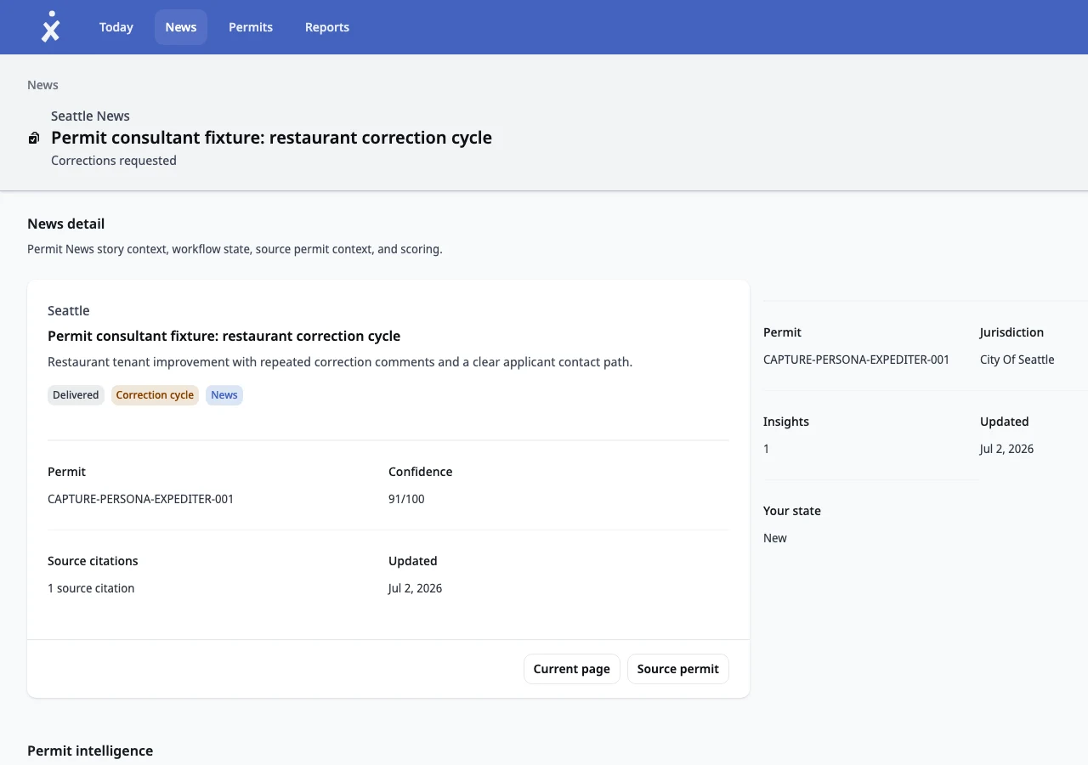Go to the Today tab

116,27
